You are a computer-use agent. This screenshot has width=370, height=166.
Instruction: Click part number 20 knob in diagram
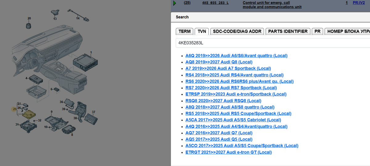click(x=29, y=26)
